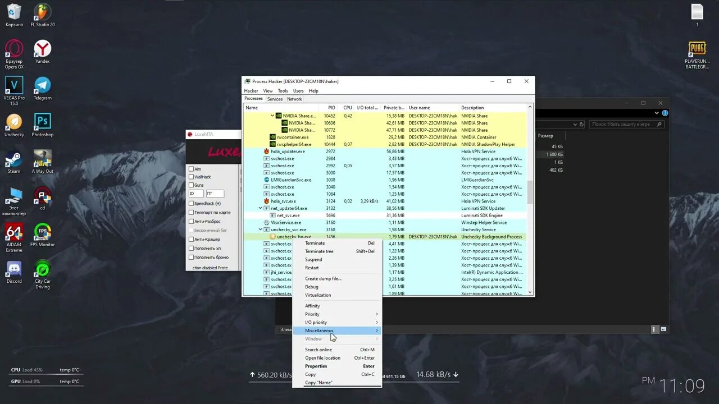Expand the I/O priority submenu

click(337, 323)
